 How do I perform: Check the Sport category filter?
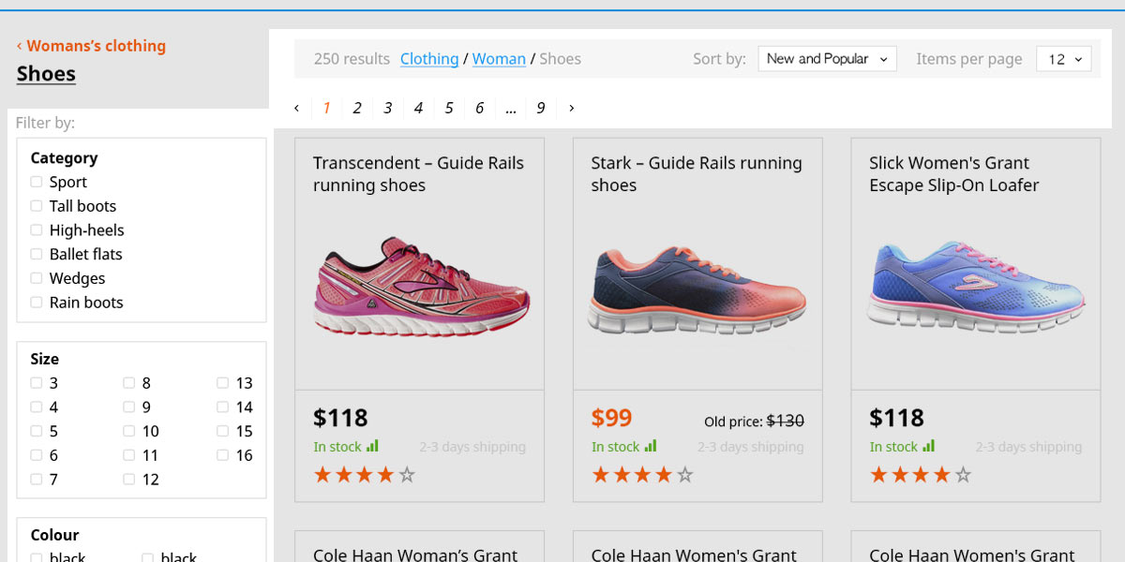click(x=37, y=182)
